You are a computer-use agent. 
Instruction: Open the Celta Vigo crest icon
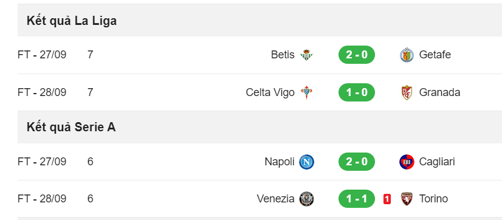(306, 92)
